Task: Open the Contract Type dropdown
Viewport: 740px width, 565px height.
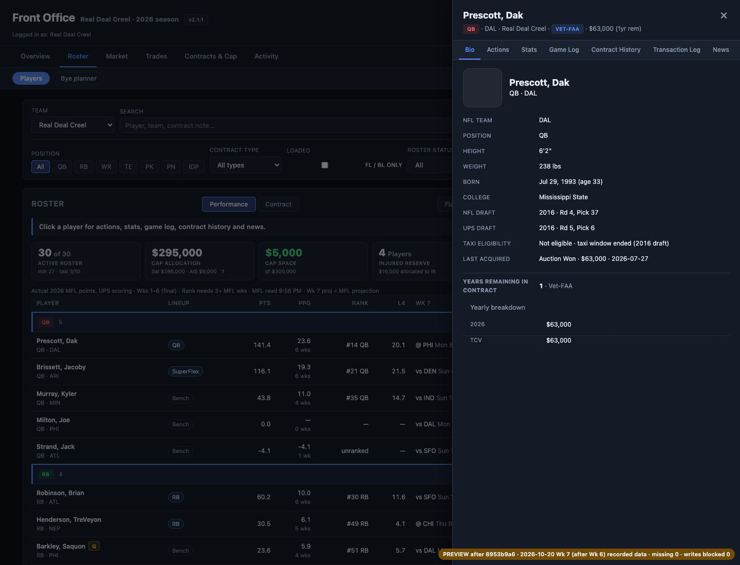Action: tap(245, 165)
